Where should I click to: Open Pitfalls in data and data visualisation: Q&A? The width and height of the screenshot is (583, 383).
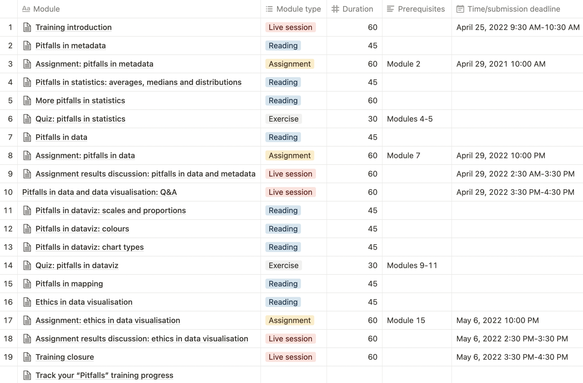pos(99,192)
